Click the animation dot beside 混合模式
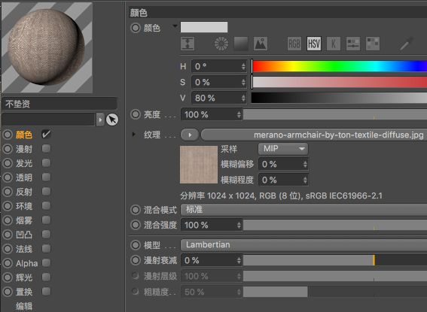 pos(135,210)
